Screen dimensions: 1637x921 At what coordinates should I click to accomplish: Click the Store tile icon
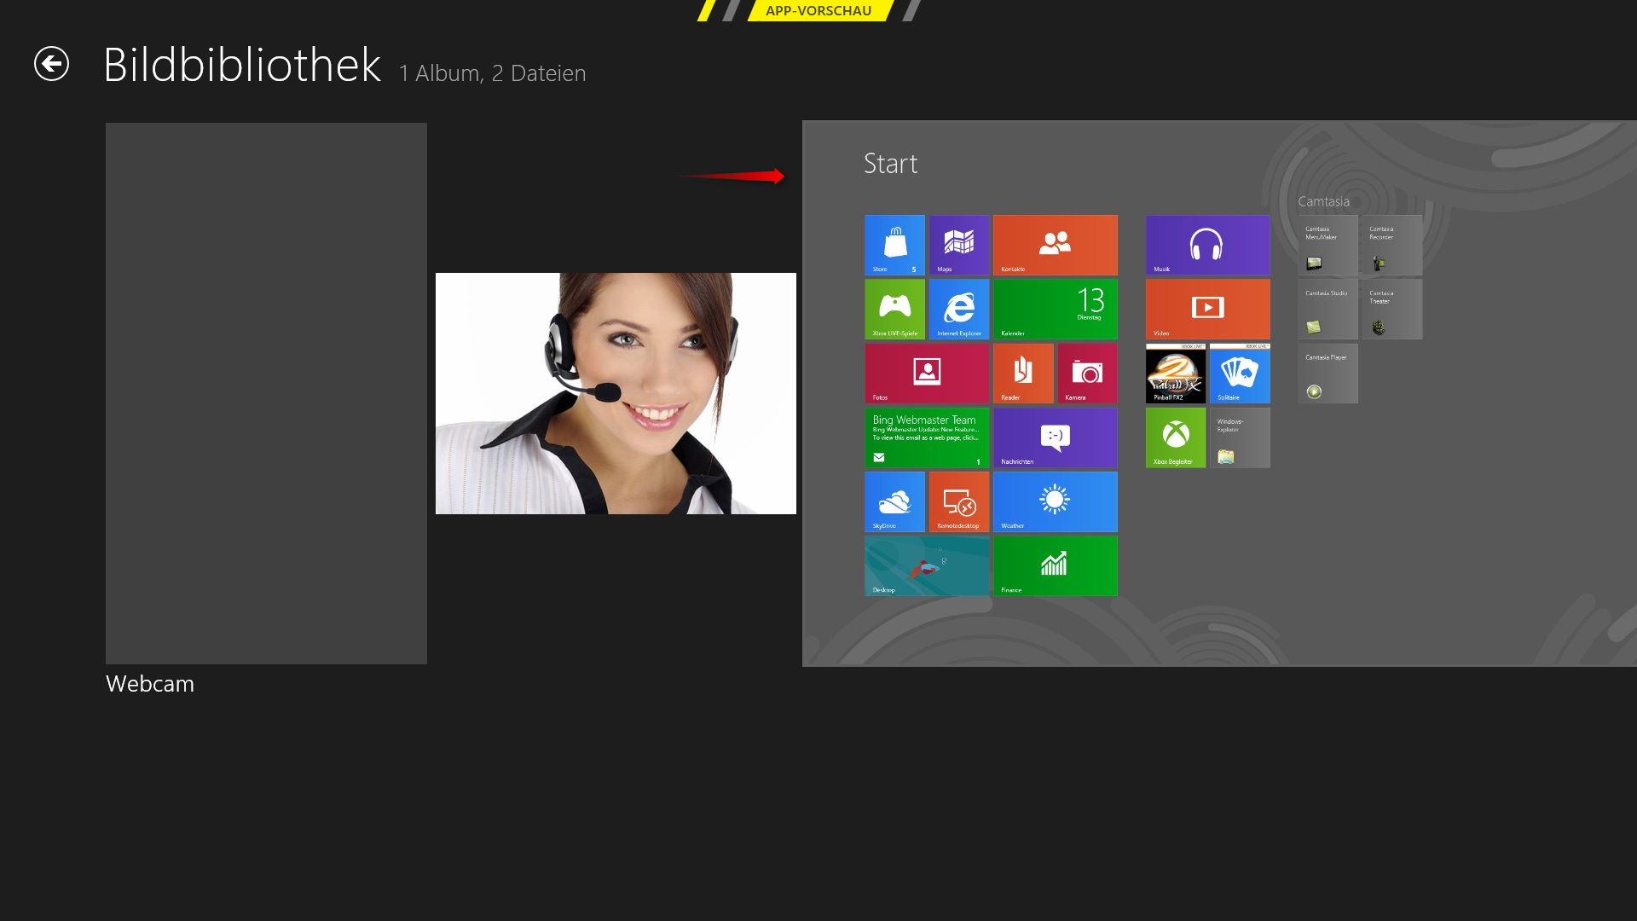click(894, 244)
